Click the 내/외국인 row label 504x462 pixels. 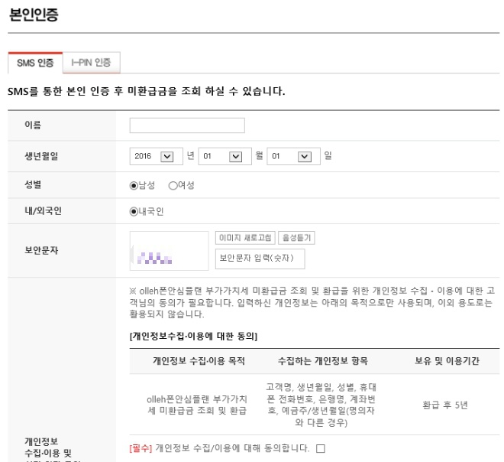click(x=43, y=211)
